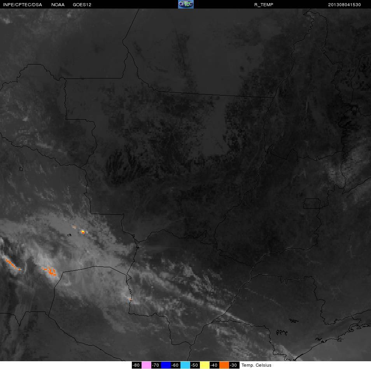Click the yellow-orange cold cloud spot
371x369 pixels.
point(83,232)
